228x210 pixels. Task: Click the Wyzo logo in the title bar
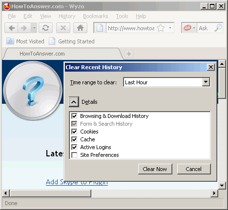coord(7,6)
